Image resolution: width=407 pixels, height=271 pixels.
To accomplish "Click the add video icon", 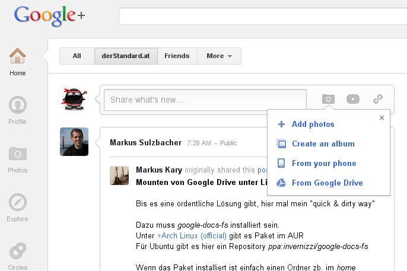I will (x=353, y=99).
